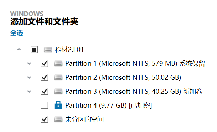Click the 检材2.E01 disk image icon
This screenshot has width=217, height=132.
(48, 49)
